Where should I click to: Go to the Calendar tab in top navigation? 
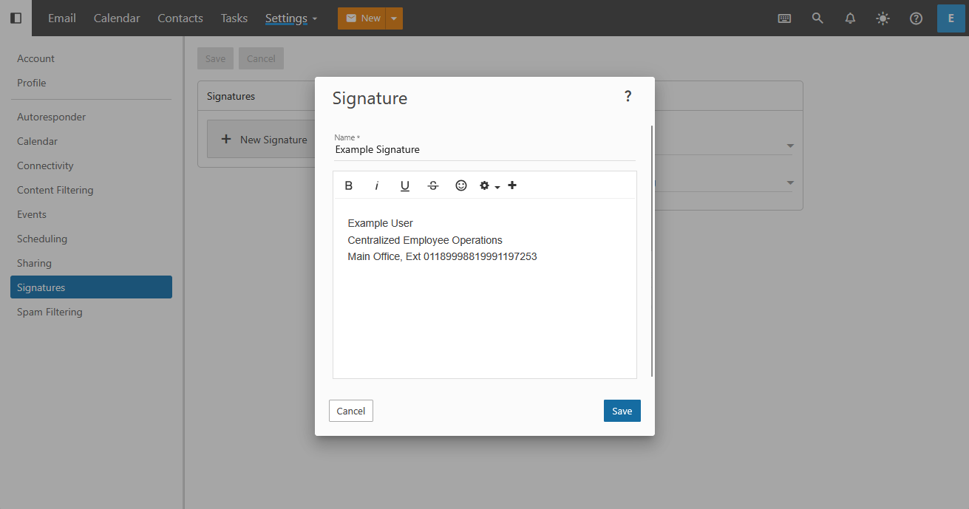(x=117, y=18)
